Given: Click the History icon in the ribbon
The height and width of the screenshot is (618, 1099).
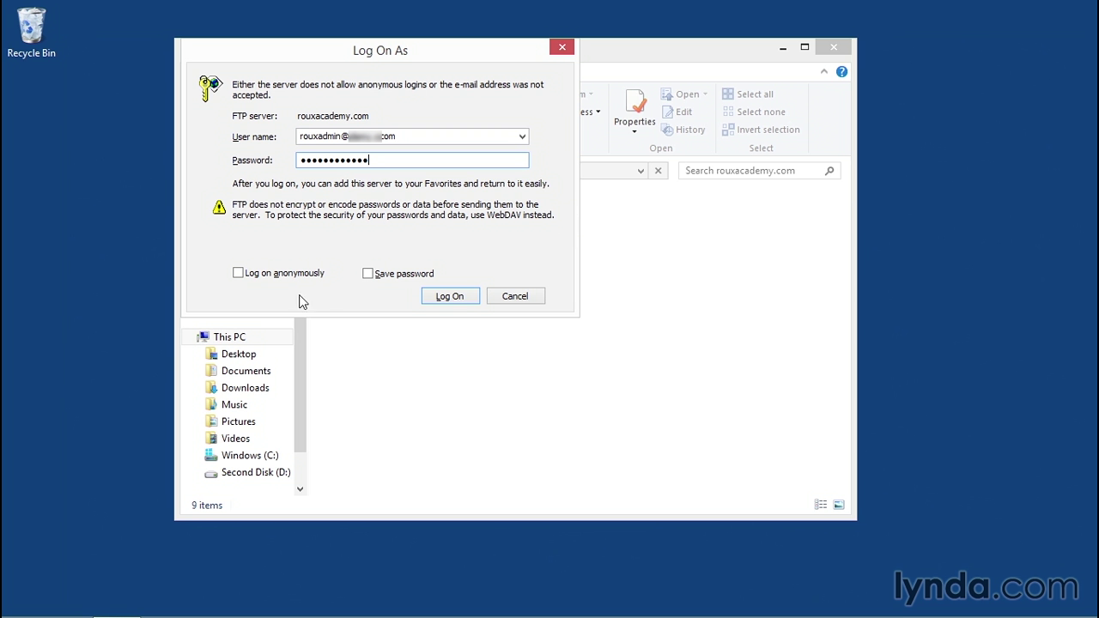Looking at the screenshot, I should click(x=667, y=130).
